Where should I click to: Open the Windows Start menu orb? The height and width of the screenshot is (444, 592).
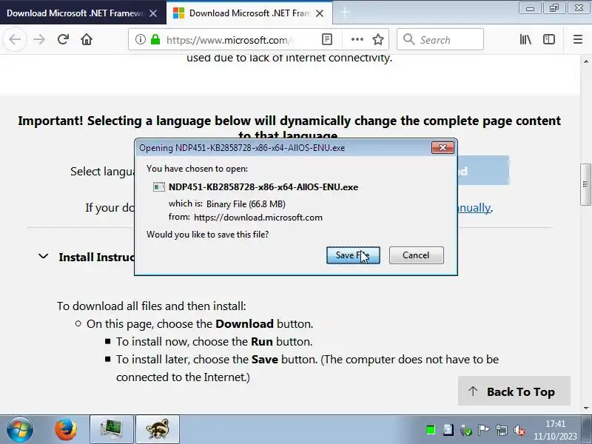pyautogui.click(x=20, y=430)
